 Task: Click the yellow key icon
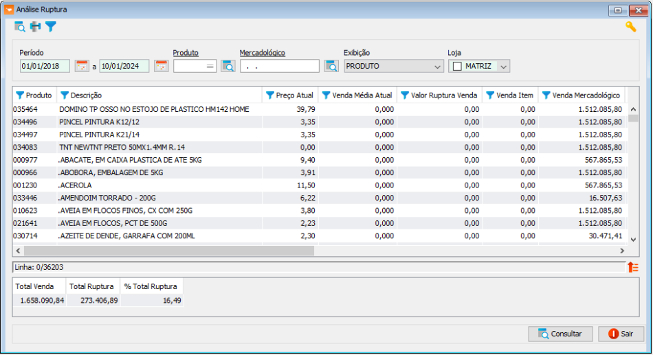coord(630,27)
